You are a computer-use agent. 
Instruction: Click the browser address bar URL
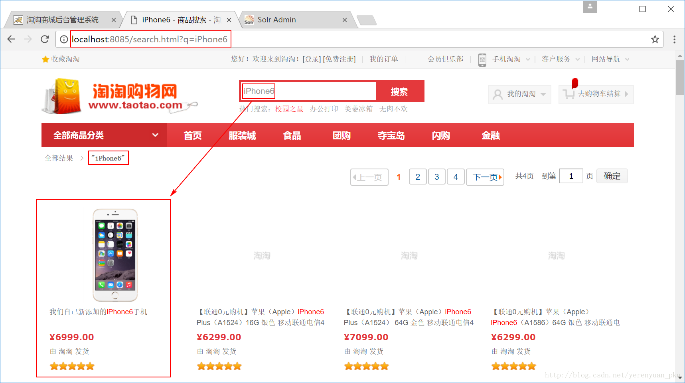click(150, 39)
